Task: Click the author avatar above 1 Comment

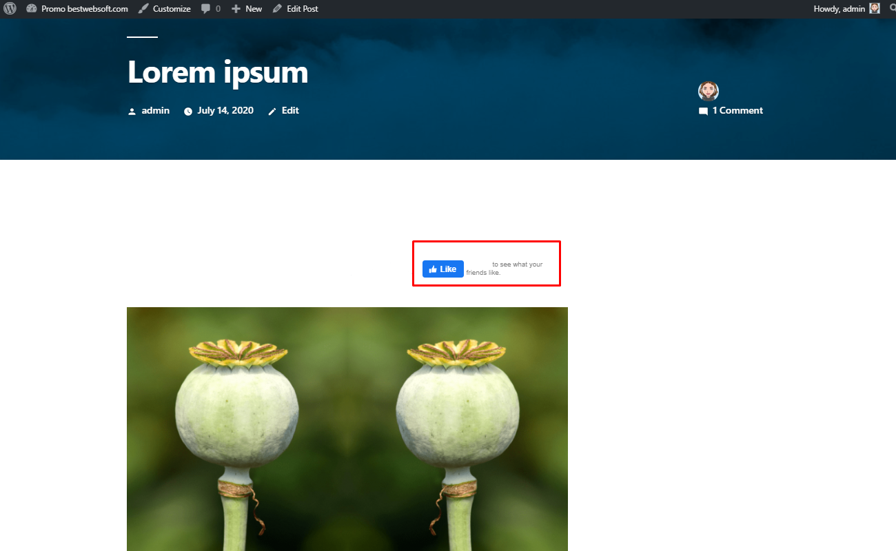Action: pos(709,91)
